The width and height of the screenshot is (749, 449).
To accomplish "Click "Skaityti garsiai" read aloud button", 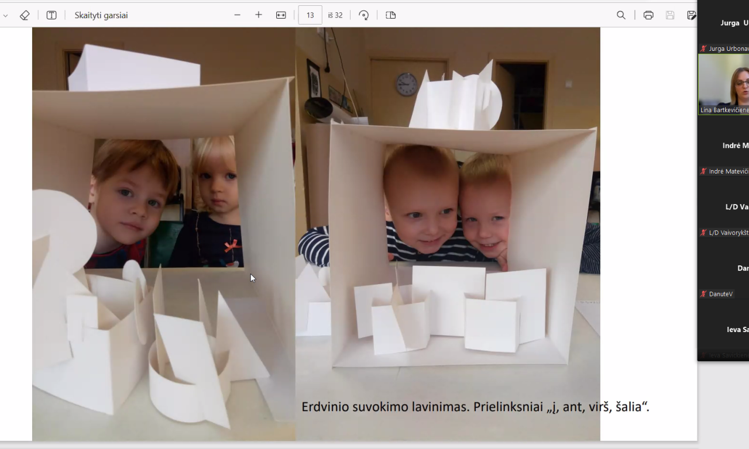I will [101, 15].
